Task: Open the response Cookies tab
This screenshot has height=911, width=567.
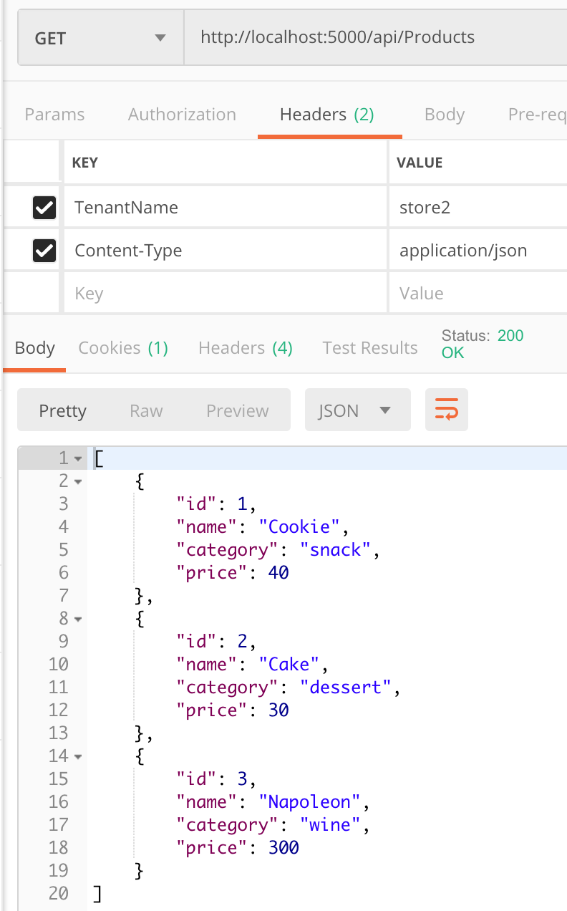Action: 123,348
